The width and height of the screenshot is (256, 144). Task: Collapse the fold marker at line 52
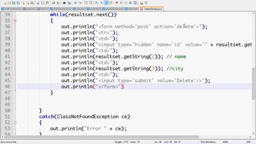[x=15, y=122]
